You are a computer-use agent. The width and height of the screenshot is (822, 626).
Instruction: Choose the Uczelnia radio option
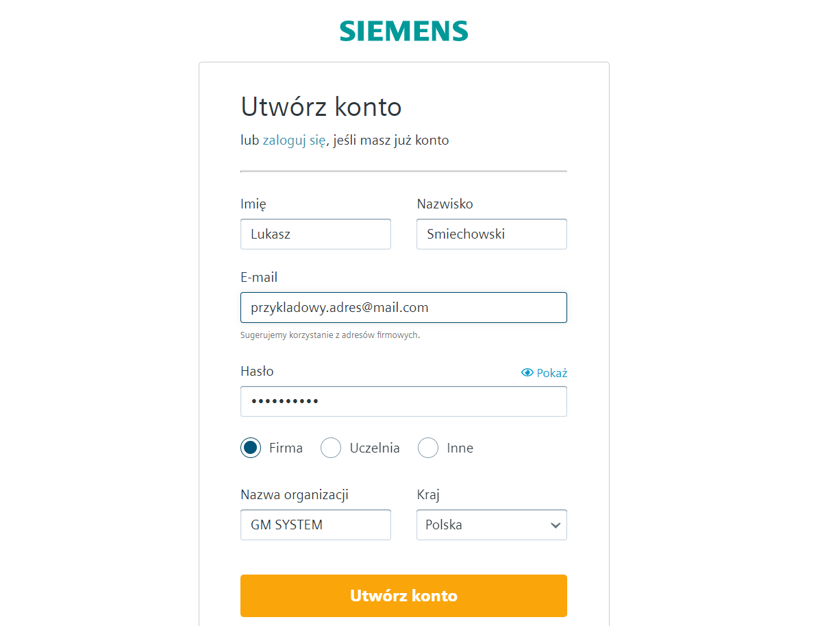pyautogui.click(x=331, y=448)
